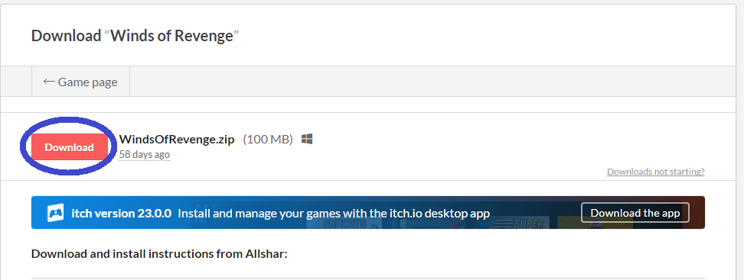744x280 pixels.
Task: Click the SUPER game thumbnail in banner
Action: point(519,223)
